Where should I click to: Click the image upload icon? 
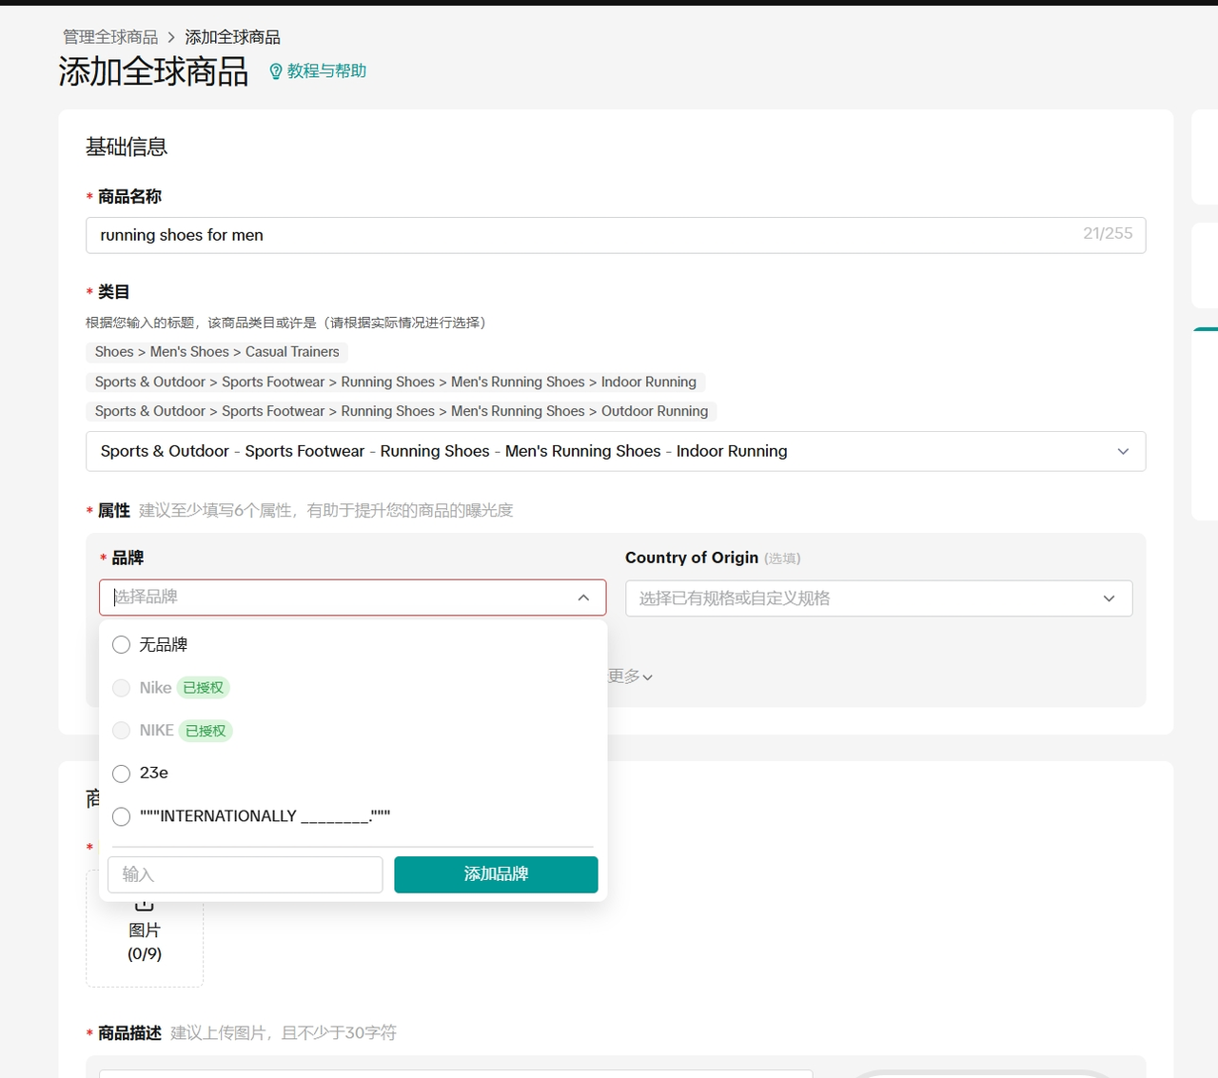144,904
